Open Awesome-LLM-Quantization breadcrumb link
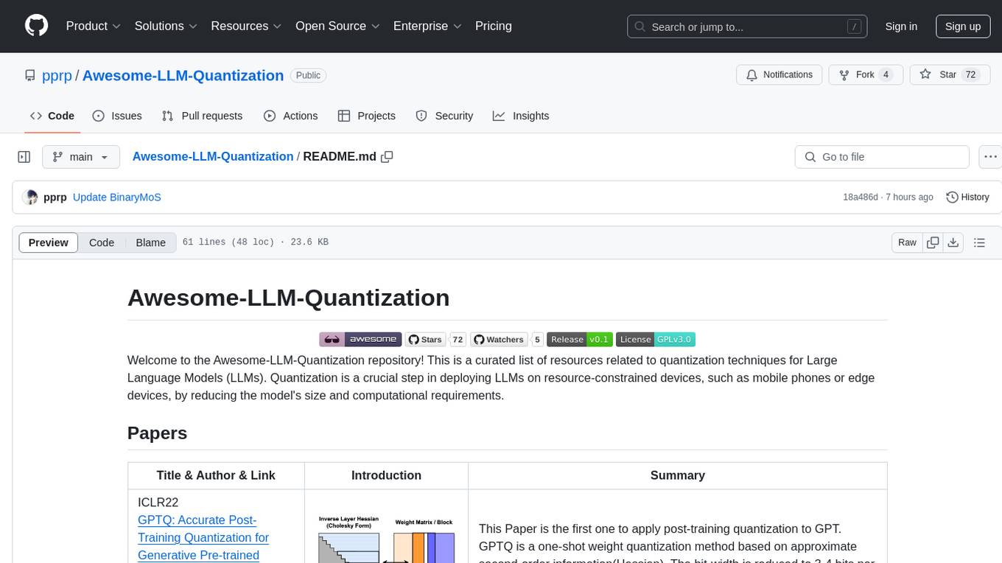The width and height of the screenshot is (1002, 563). 213,156
